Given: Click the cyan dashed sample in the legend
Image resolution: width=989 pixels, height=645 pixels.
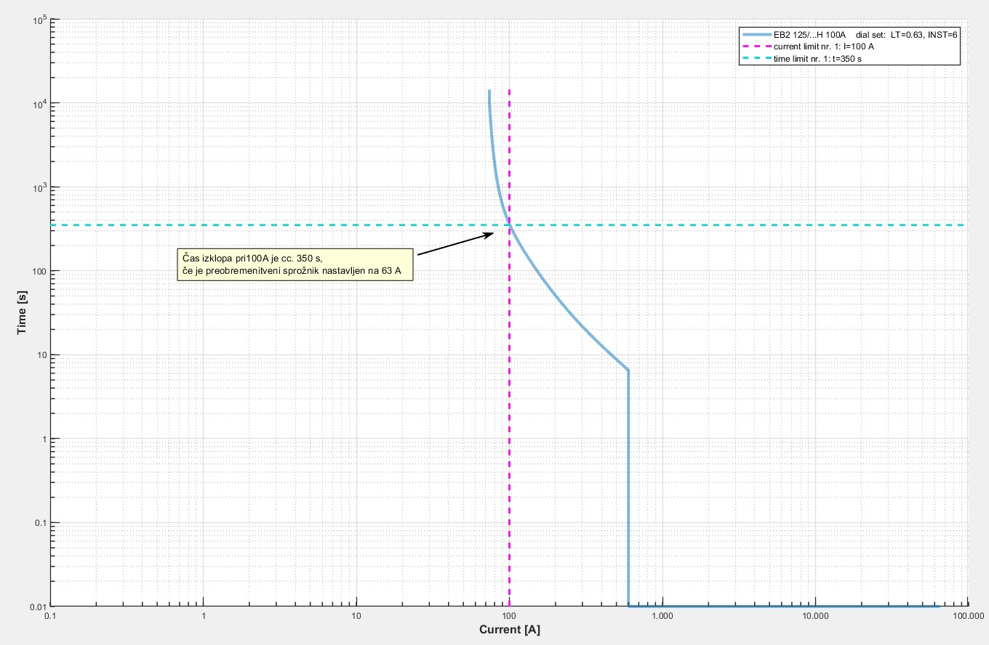Looking at the screenshot, I should [754, 57].
